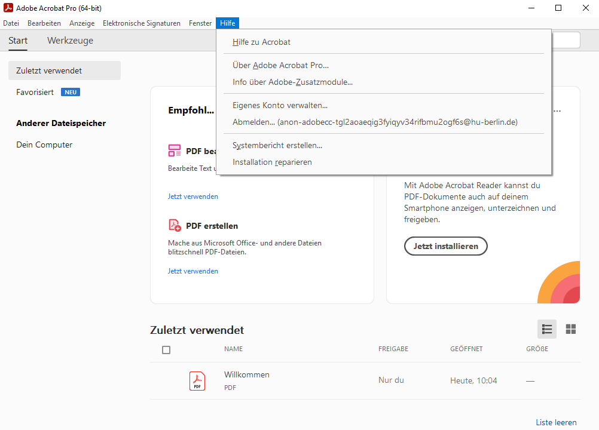
Task: Open the three-dot options on right card
Action: click(557, 111)
